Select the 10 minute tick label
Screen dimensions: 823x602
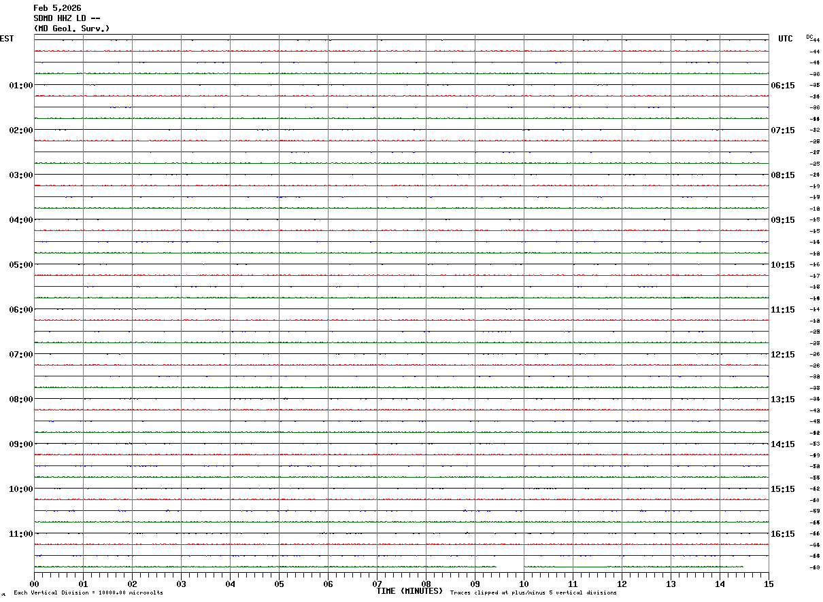point(524,584)
